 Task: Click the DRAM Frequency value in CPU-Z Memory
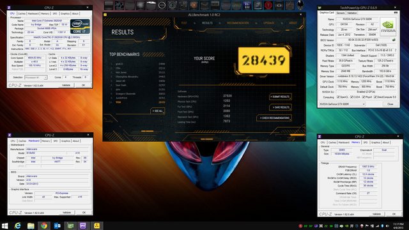(x=368, y=167)
